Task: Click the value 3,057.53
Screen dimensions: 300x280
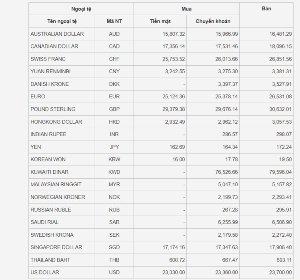Action: coord(282,122)
